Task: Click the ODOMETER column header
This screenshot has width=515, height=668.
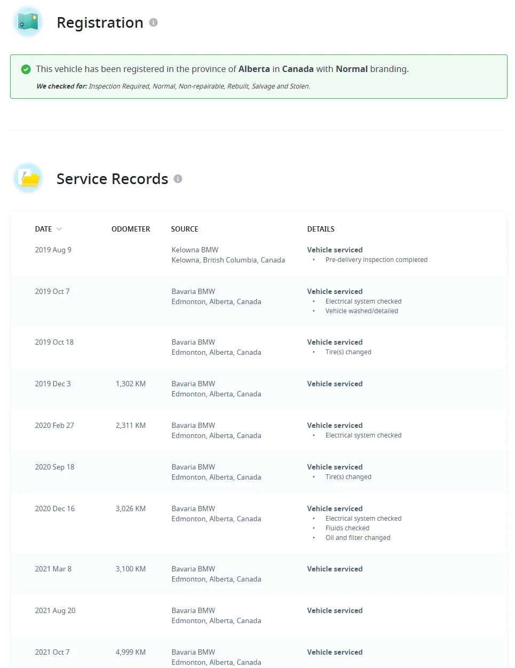Action: click(131, 229)
